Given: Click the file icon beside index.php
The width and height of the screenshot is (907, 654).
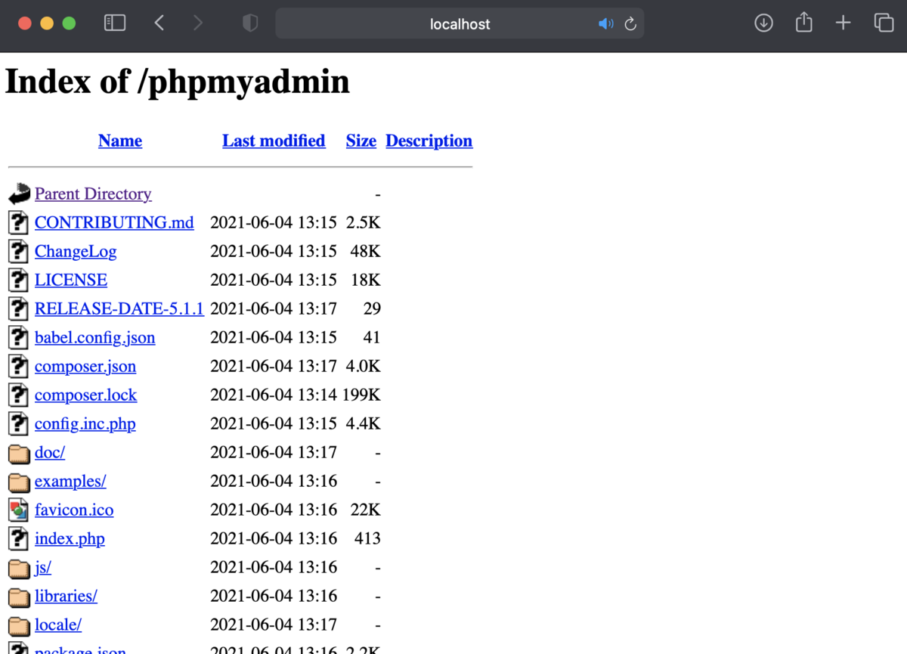Looking at the screenshot, I should pos(18,538).
